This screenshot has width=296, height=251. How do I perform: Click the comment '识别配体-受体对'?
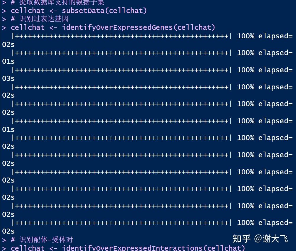[x=46, y=240]
